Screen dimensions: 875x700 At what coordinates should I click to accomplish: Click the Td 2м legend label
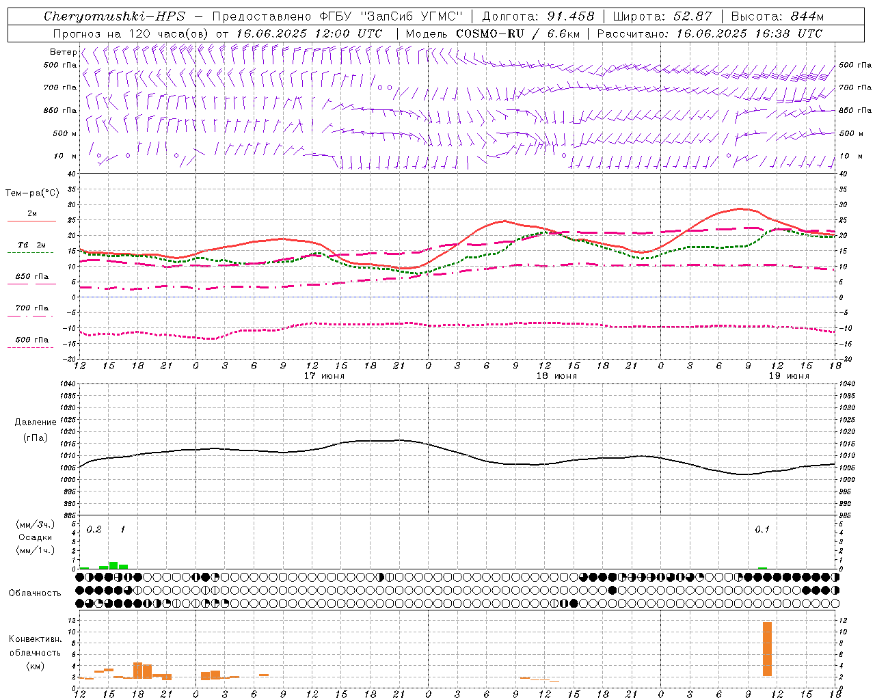(x=32, y=245)
